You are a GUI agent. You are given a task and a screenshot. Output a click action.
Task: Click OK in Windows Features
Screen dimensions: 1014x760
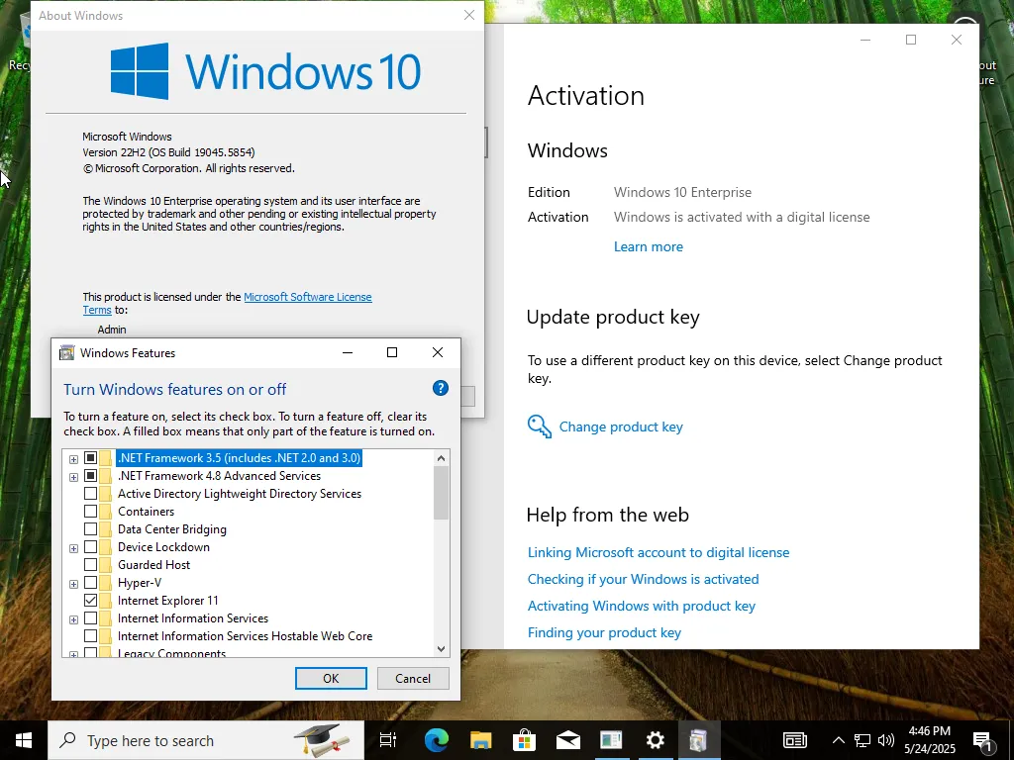[x=331, y=679]
